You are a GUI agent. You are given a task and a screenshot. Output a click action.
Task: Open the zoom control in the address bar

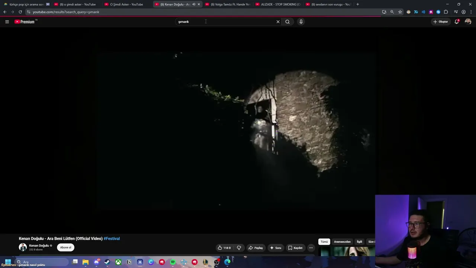pyautogui.click(x=392, y=12)
